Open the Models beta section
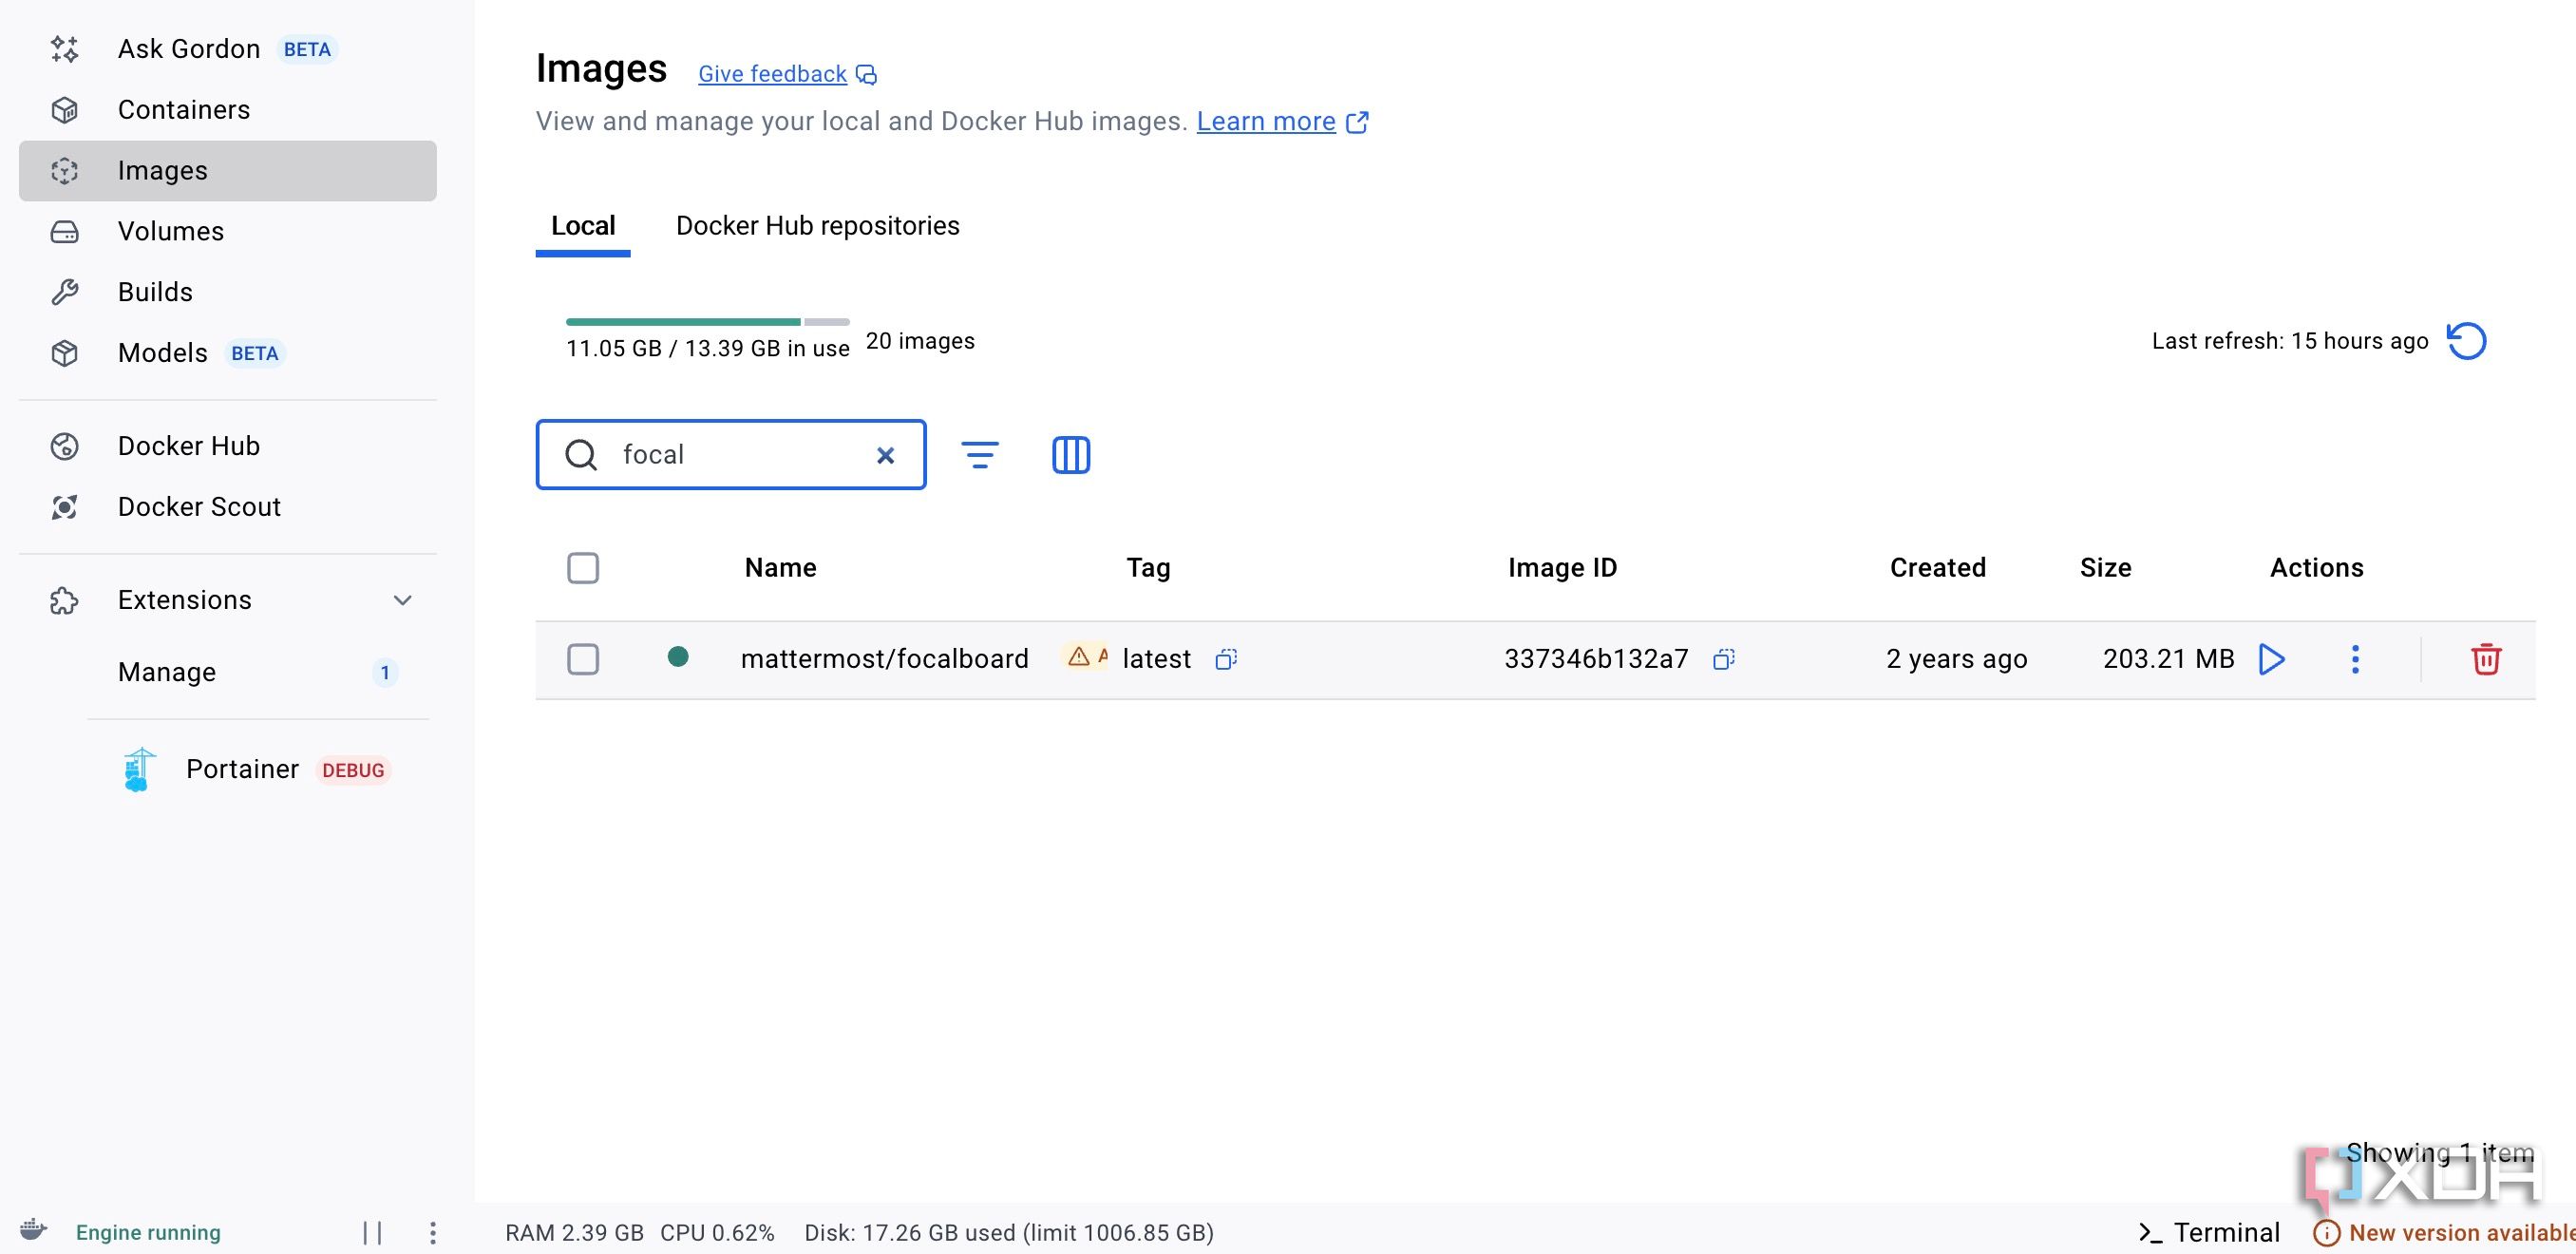The image size is (2576, 1254). pyautogui.click(x=227, y=353)
